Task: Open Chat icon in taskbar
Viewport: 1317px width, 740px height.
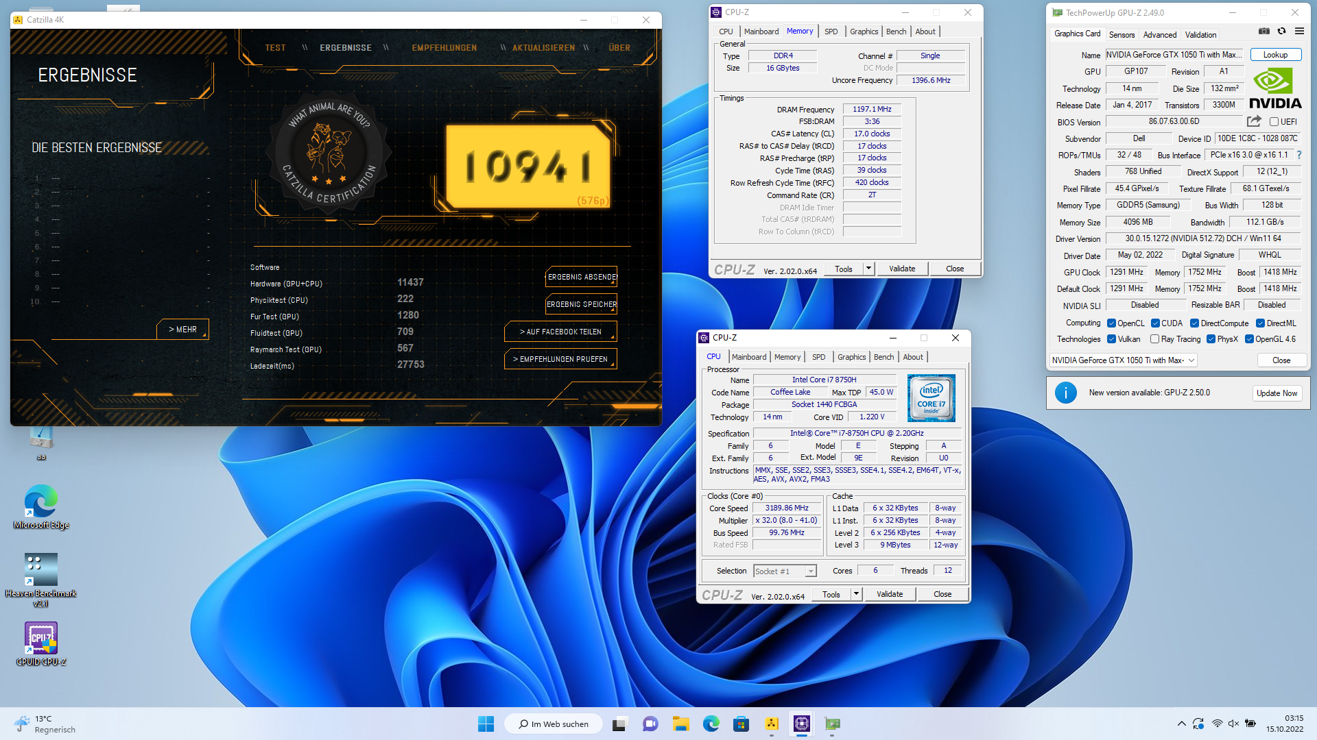Action: tap(650, 724)
